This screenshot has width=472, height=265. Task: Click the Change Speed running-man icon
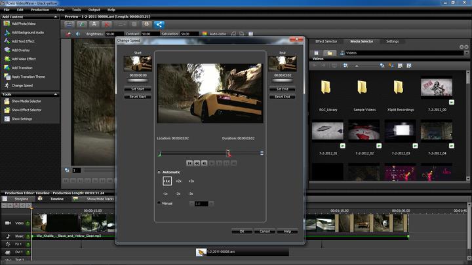tap(7, 86)
